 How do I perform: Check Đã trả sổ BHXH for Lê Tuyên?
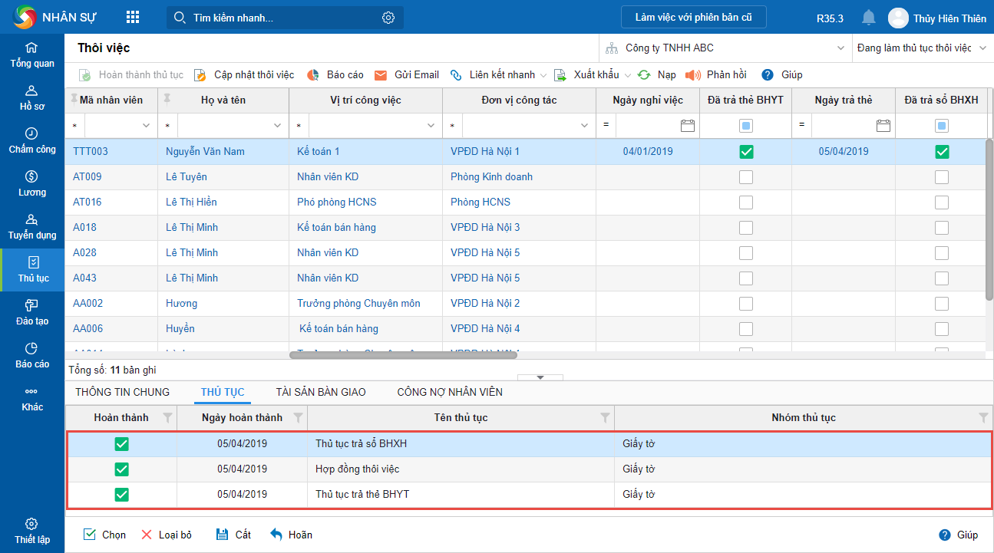tap(942, 177)
